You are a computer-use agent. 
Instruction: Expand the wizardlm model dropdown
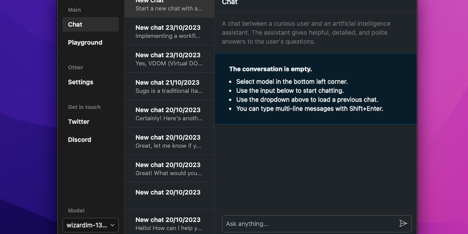click(x=90, y=225)
